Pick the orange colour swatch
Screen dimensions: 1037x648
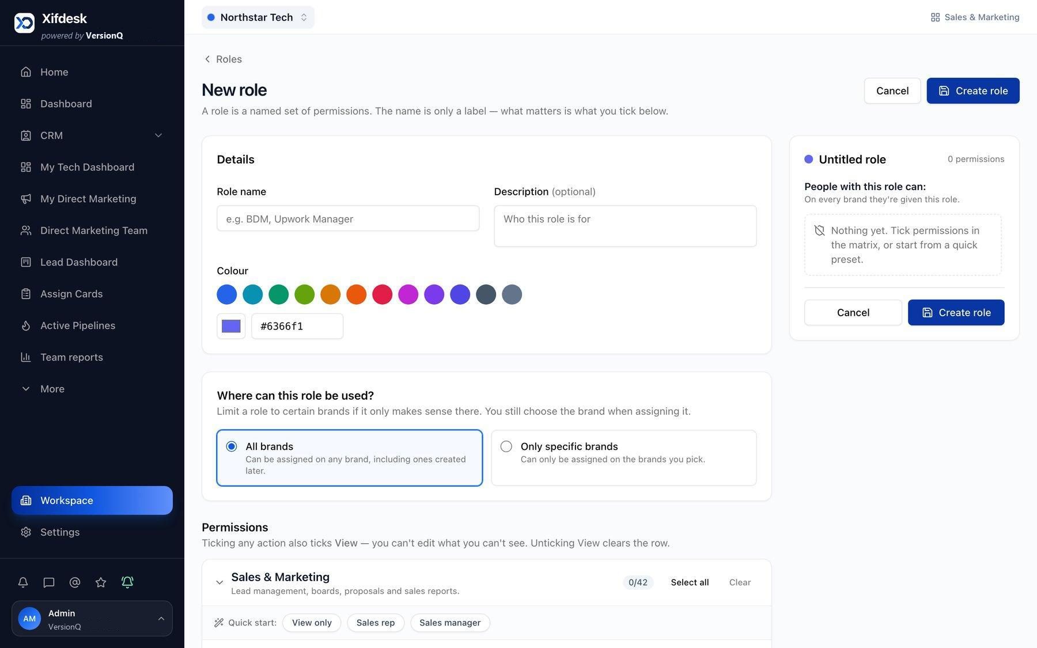click(357, 294)
